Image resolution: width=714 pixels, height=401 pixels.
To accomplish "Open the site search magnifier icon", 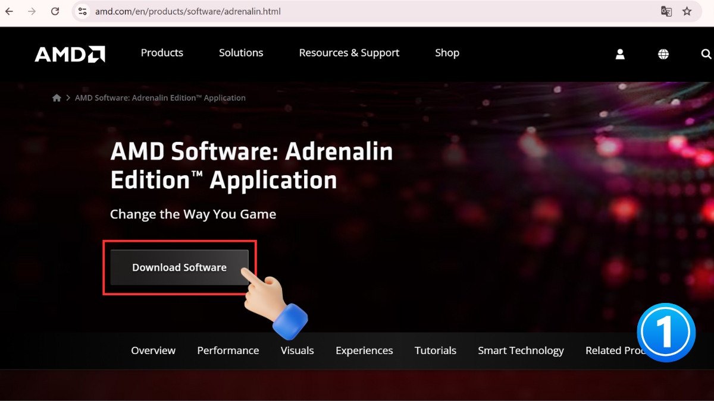I will click(706, 53).
